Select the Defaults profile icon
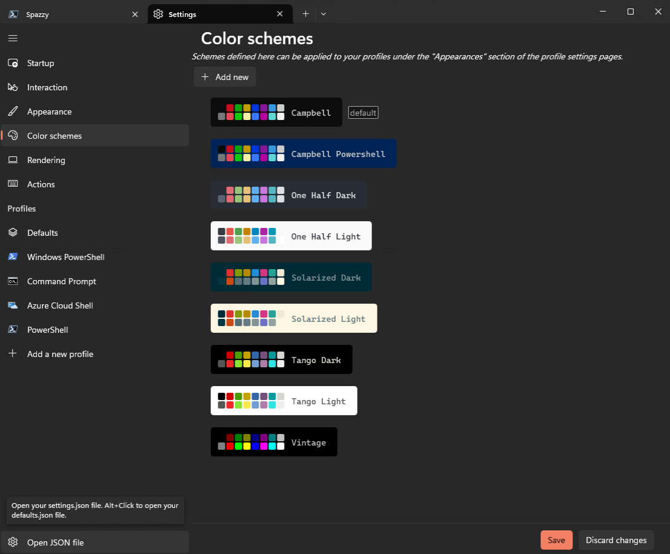This screenshot has width=670, height=554. click(x=13, y=233)
